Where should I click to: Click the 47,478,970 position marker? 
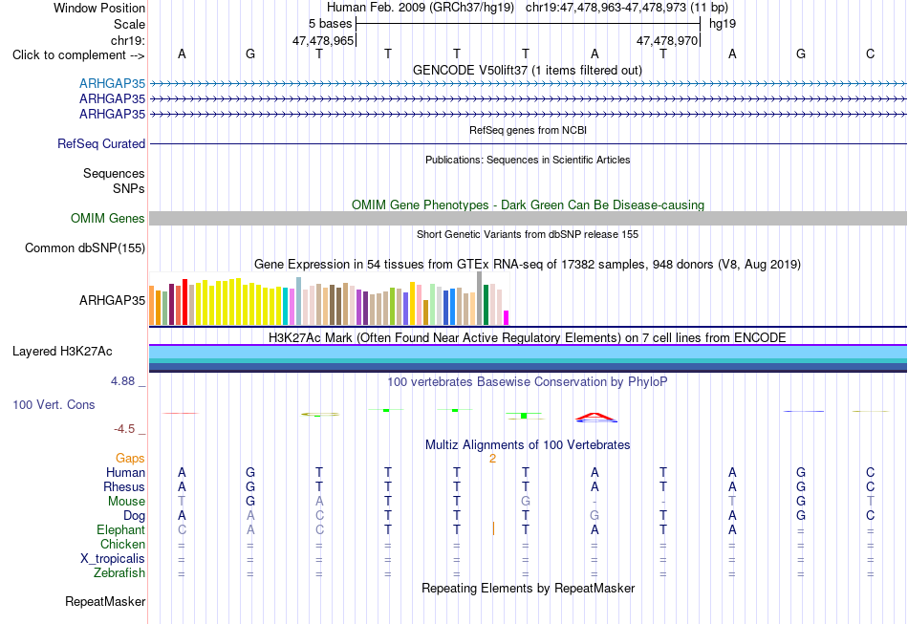pos(667,40)
